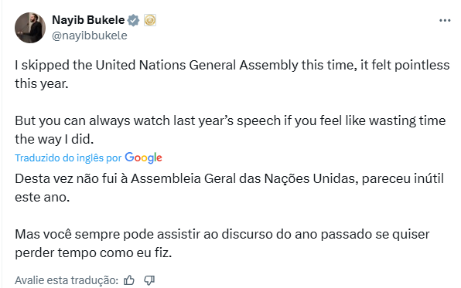This screenshot has height=288, width=461.
Task: Click the 'Desta vez não fui' translated sentence
Action: point(229,188)
